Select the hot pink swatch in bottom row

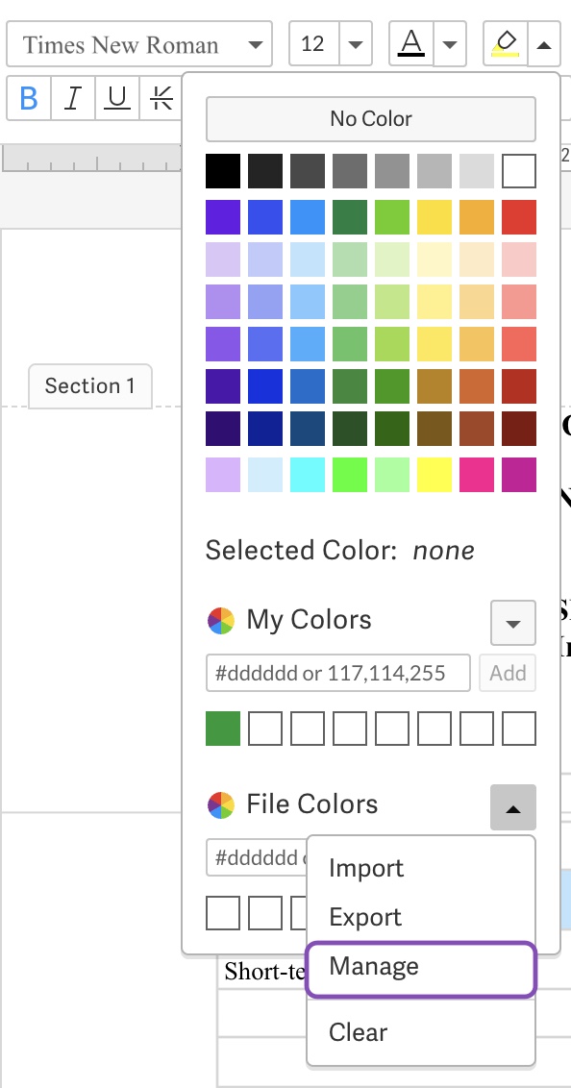coord(477,475)
